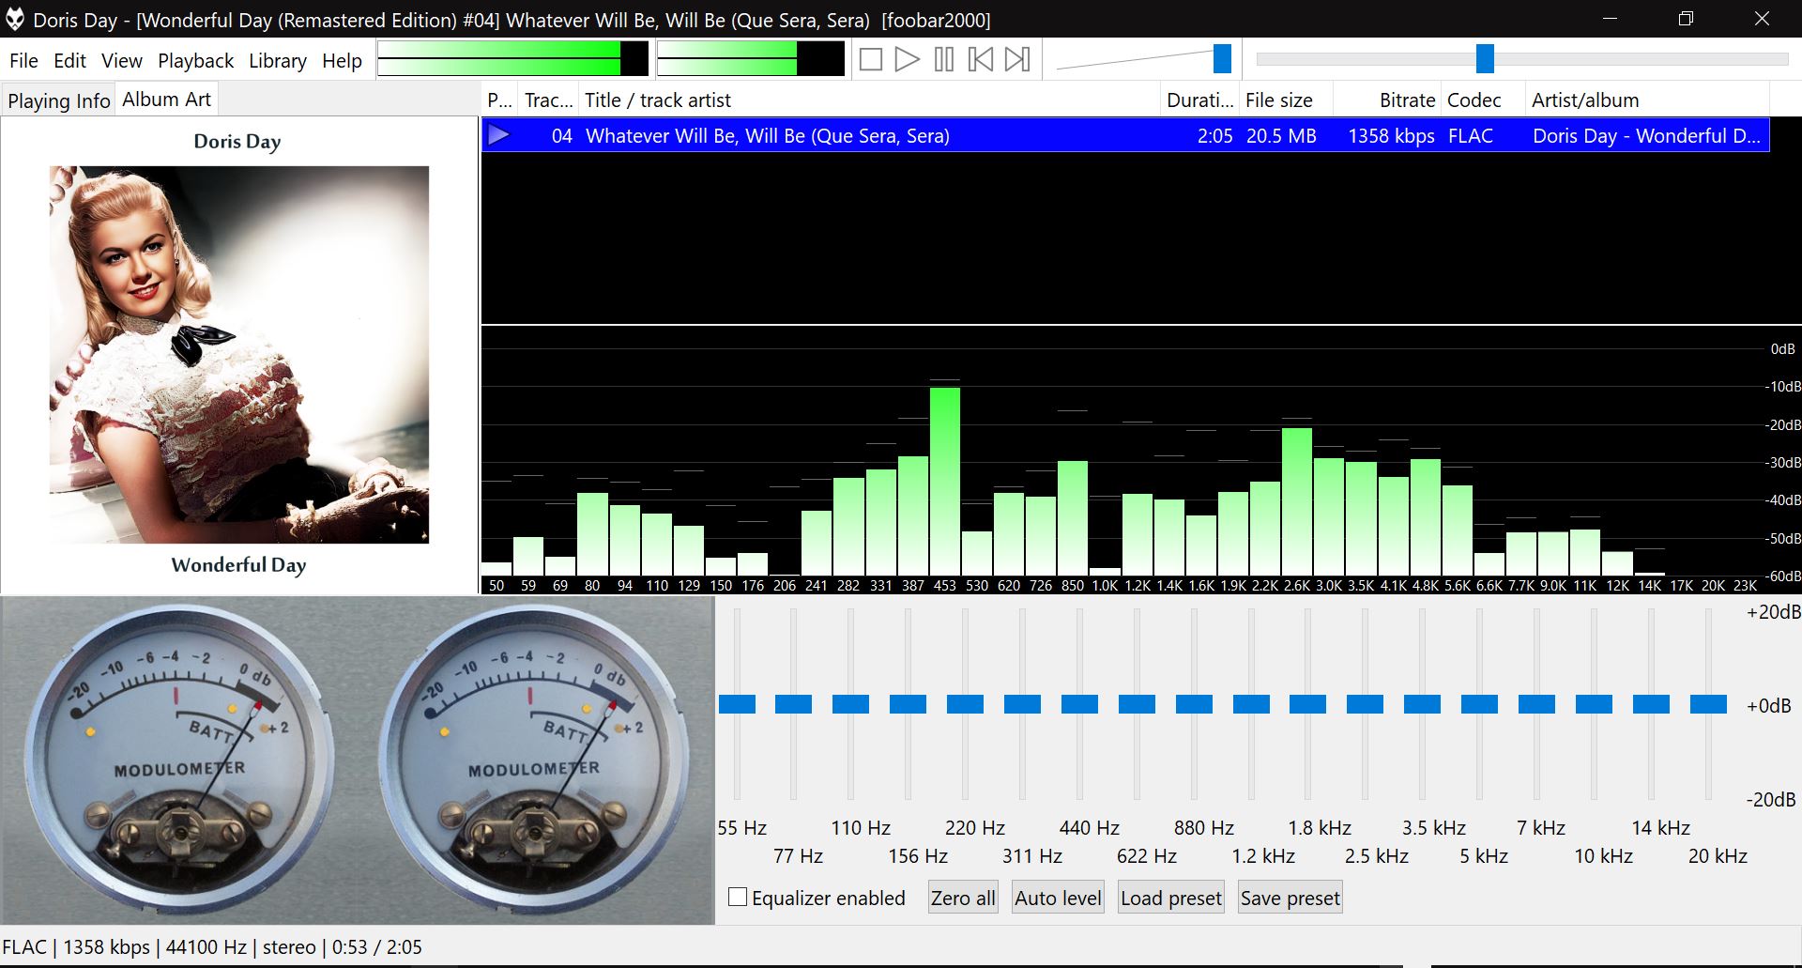Click the Doris Day album cover image

pyautogui.click(x=239, y=354)
